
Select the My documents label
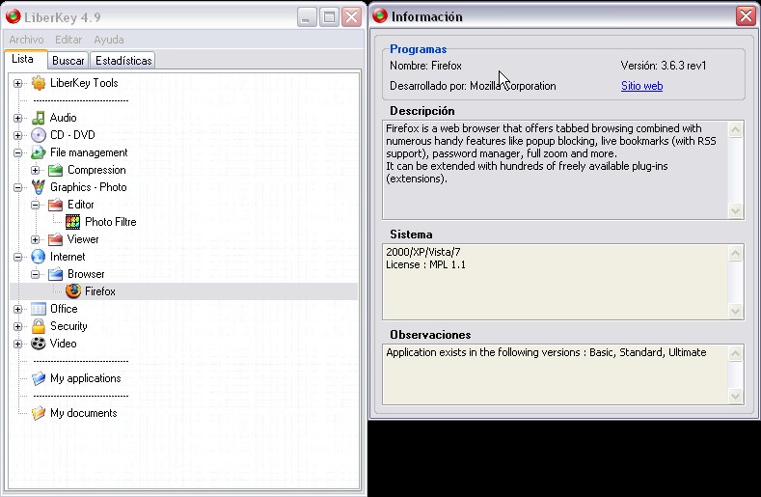tap(84, 413)
